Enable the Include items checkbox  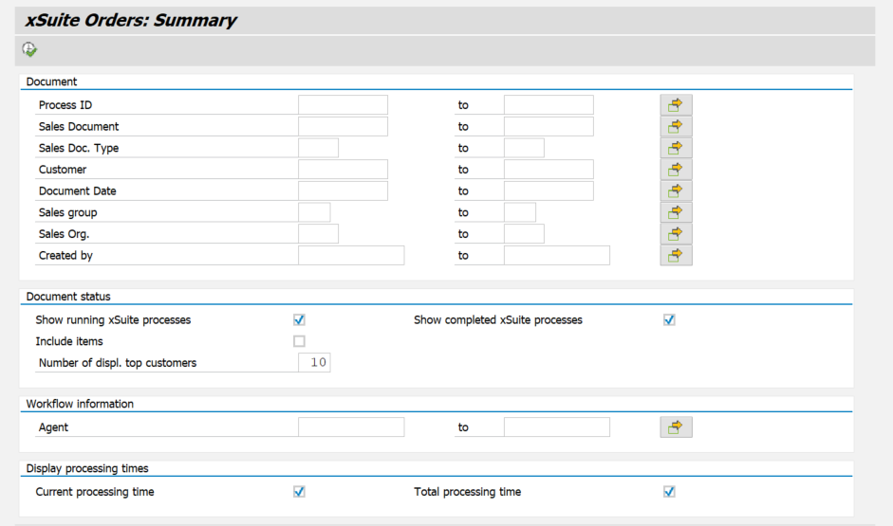299,341
